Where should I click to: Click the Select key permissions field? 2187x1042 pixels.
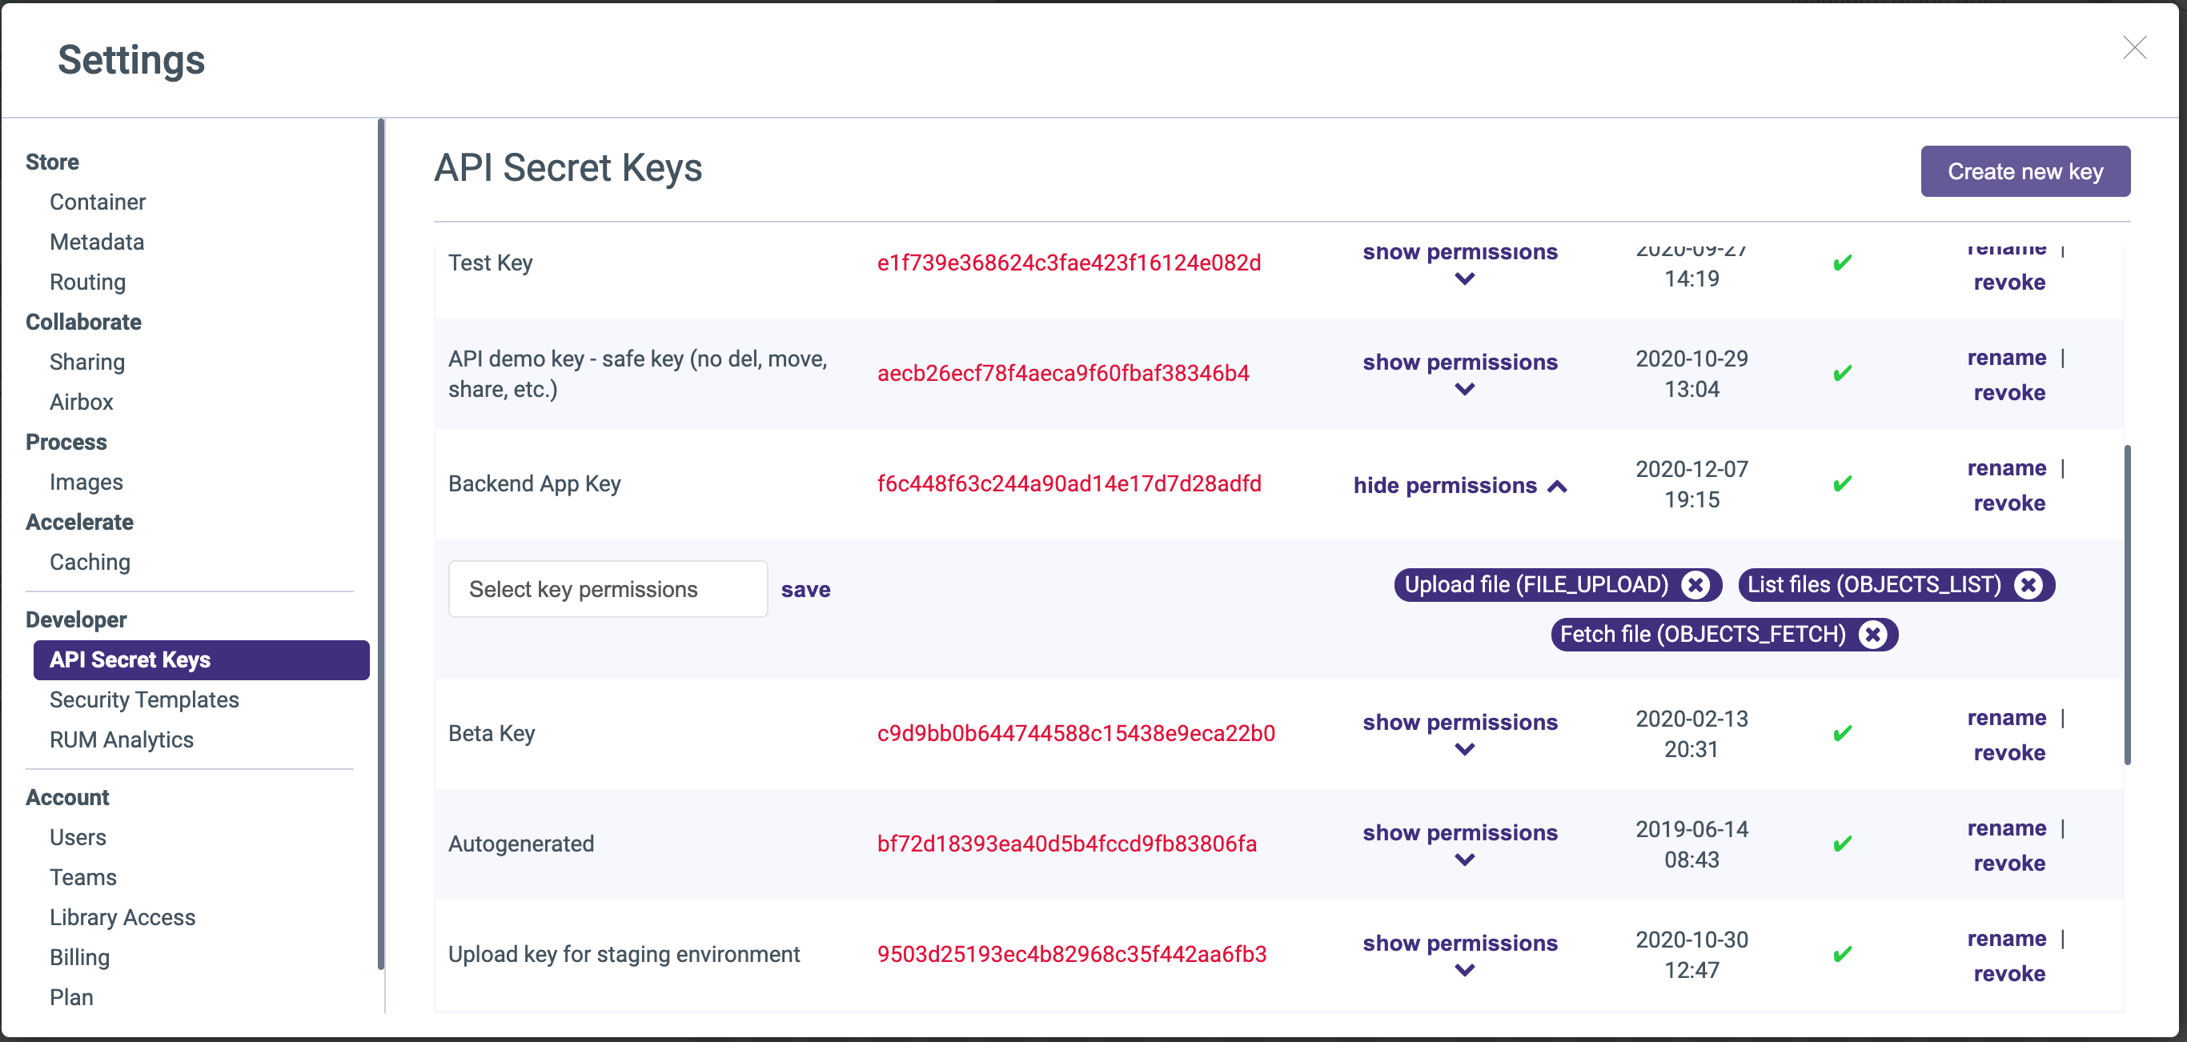(607, 589)
